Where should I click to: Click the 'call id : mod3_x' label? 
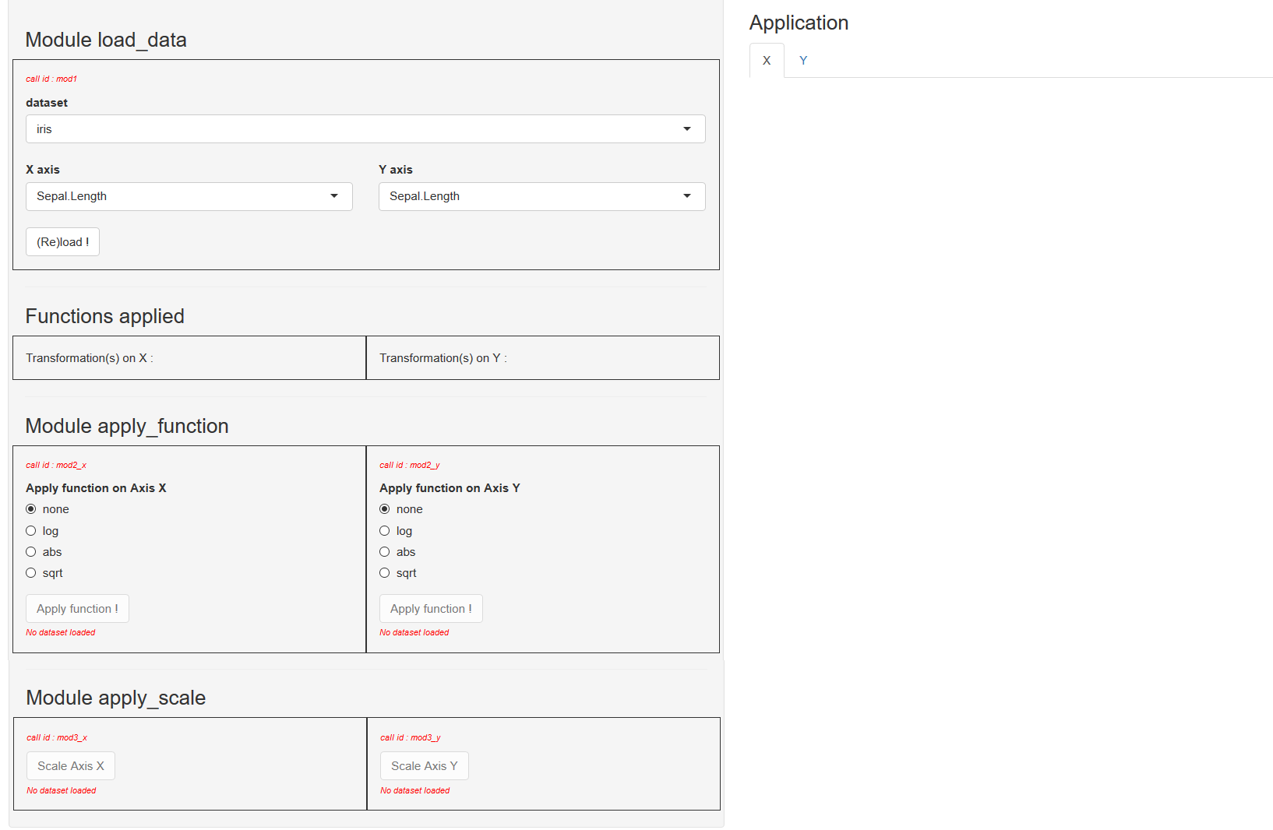tap(57, 737)
